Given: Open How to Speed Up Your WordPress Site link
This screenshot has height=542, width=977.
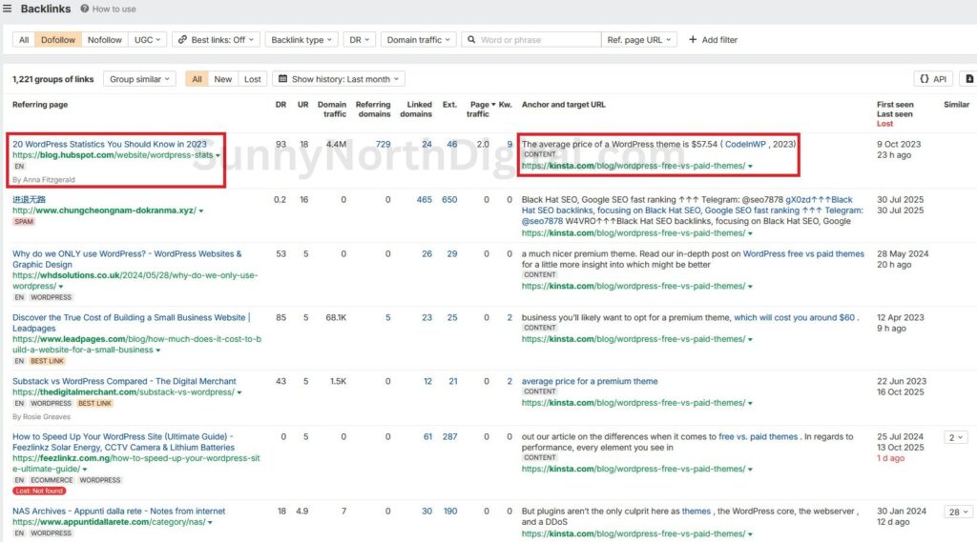Looking at the screenshot, I should point(123,442).
